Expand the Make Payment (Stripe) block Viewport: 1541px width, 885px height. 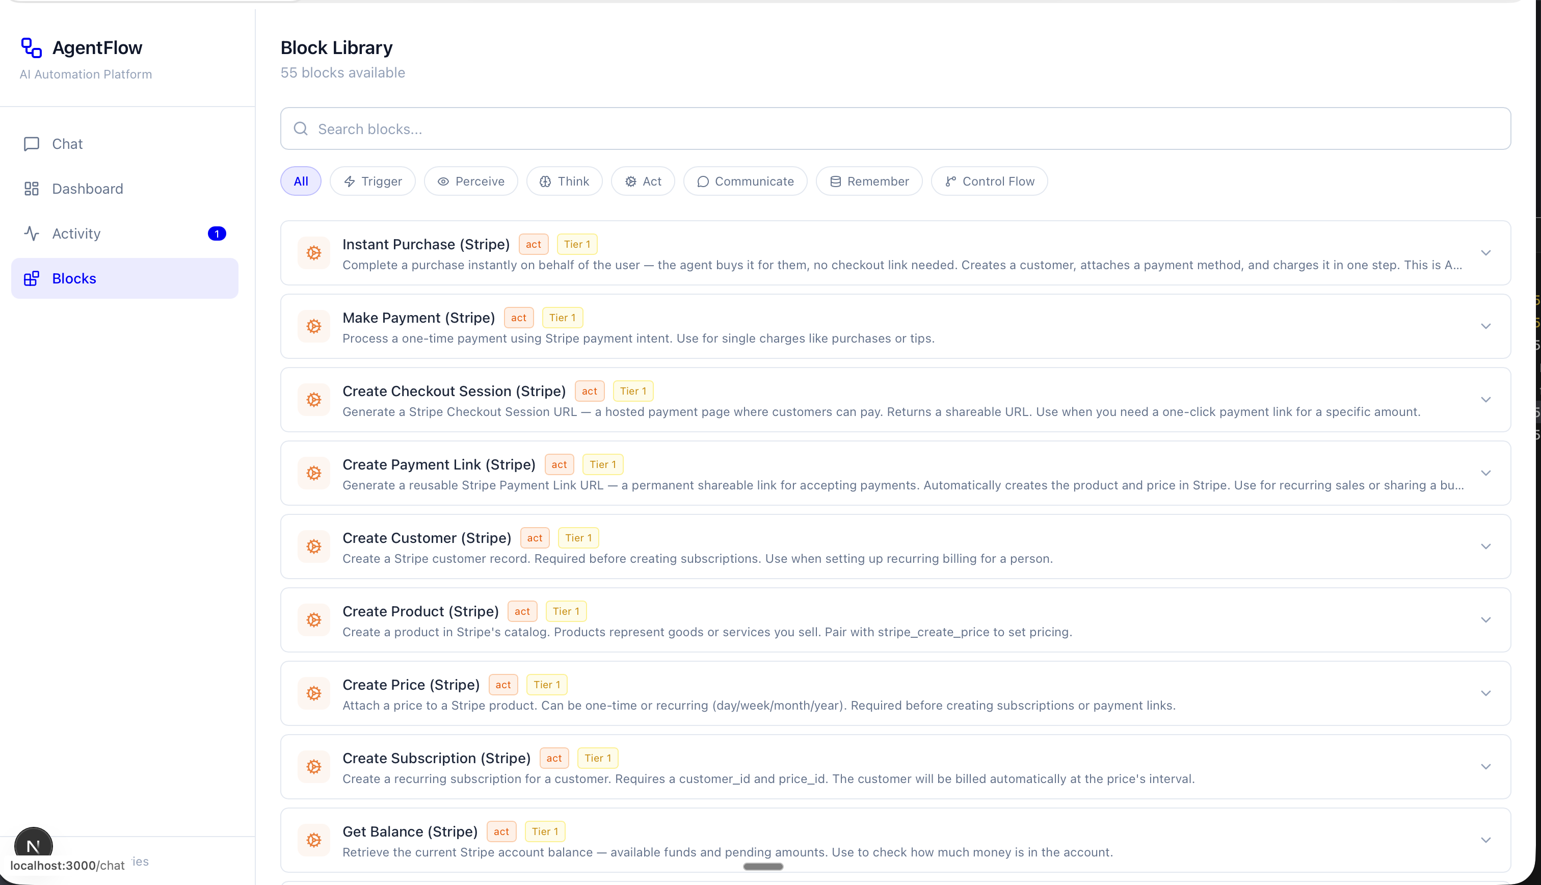(1486, 326)
